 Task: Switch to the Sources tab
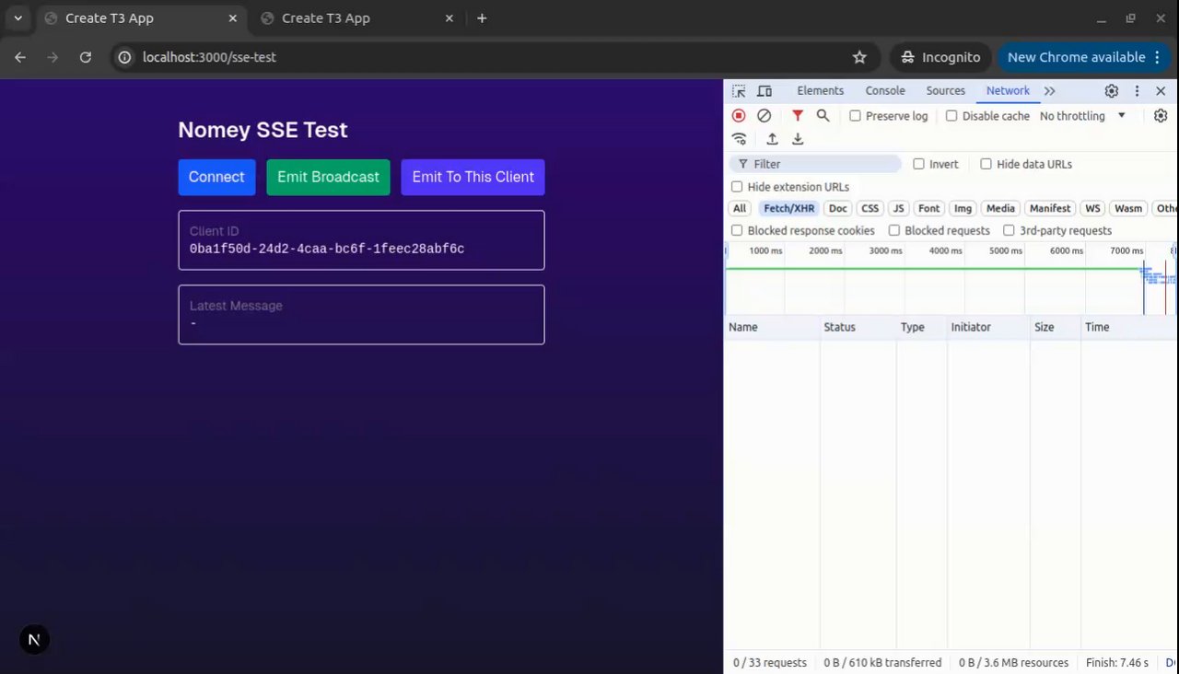946,91
